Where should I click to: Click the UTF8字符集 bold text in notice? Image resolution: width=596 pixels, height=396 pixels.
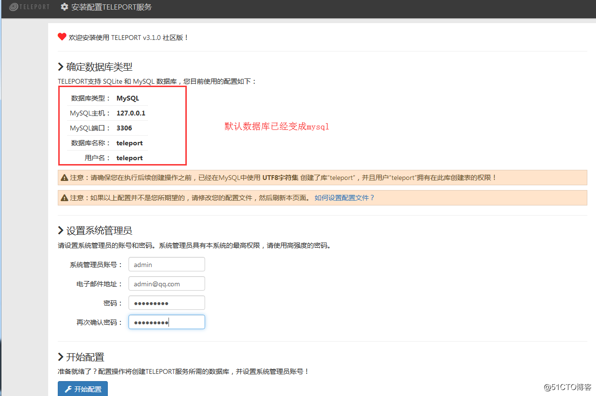(x=280, y=178)
